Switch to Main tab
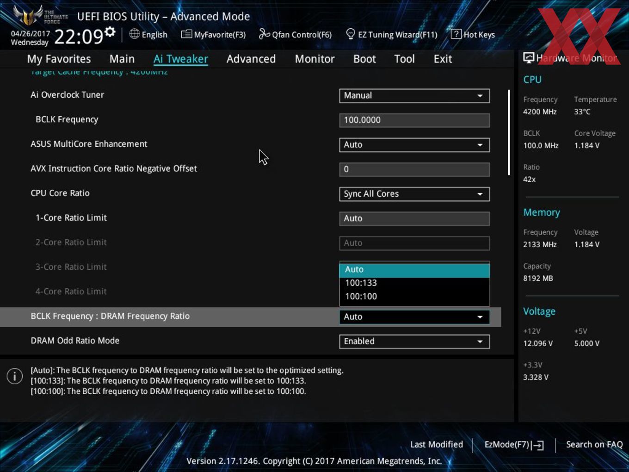The image size is (629, 472). [122, 59]
